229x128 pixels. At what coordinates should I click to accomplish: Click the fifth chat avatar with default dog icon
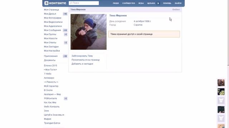[x=221, y=118]
